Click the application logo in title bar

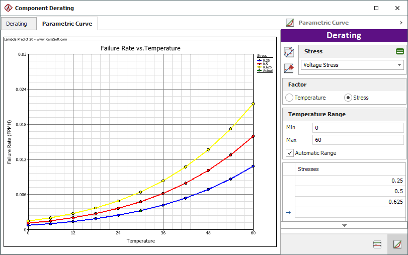(8, 8)
